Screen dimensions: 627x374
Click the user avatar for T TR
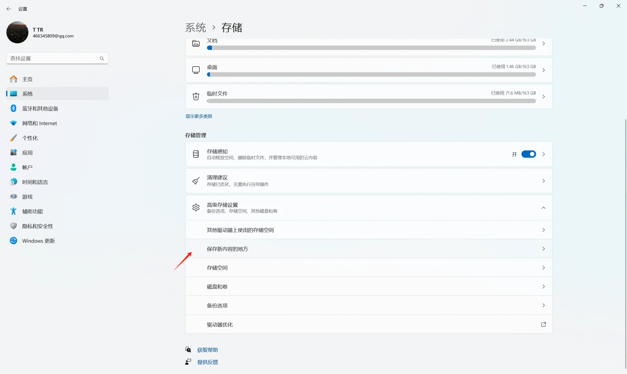(x=17, y=32)
